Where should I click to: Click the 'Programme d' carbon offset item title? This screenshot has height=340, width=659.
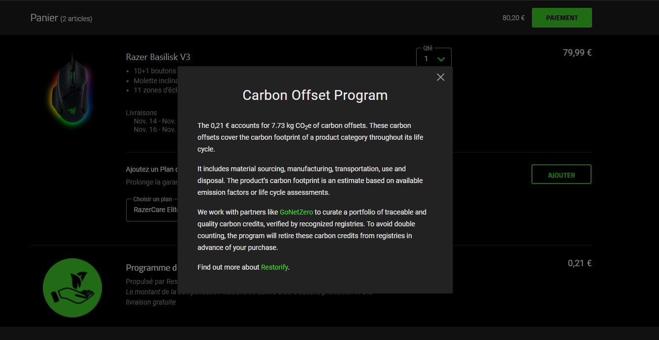(151, 268)
